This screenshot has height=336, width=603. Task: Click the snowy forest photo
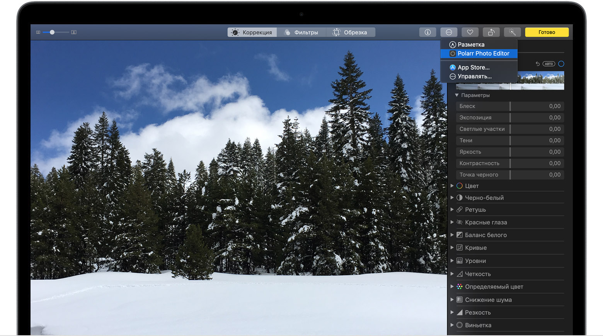(239, 188)
